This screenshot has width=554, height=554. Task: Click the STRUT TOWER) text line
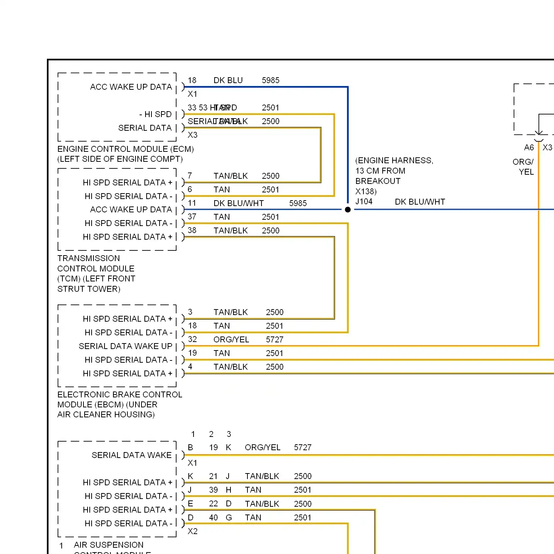point(89,289)
